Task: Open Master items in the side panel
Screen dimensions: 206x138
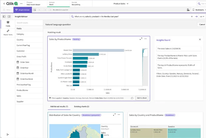Action: pyautogui.click(x=8, y=33)
